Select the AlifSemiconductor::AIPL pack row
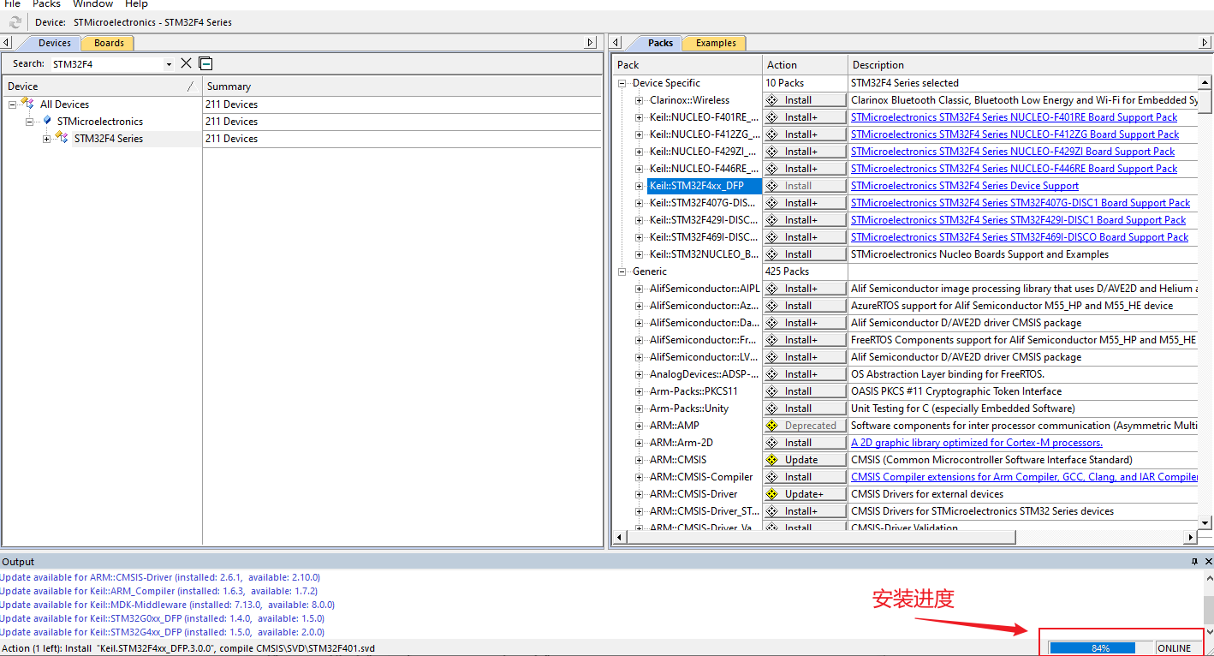The height and width of the screenshot is (656, 1214). tap(704, 289)
